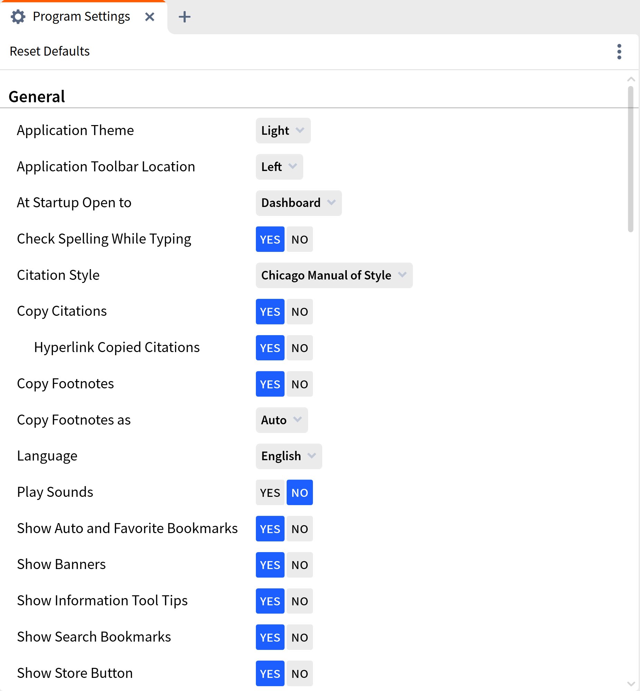Turn off Show Store Button
The image size is (640, 691).
pos(299,673)
